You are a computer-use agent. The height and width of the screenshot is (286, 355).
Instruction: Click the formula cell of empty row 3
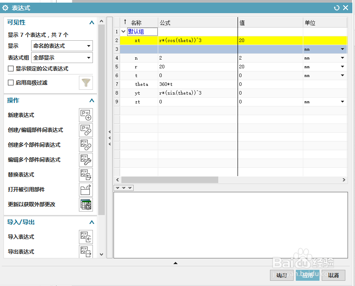[x=198, y=49]
